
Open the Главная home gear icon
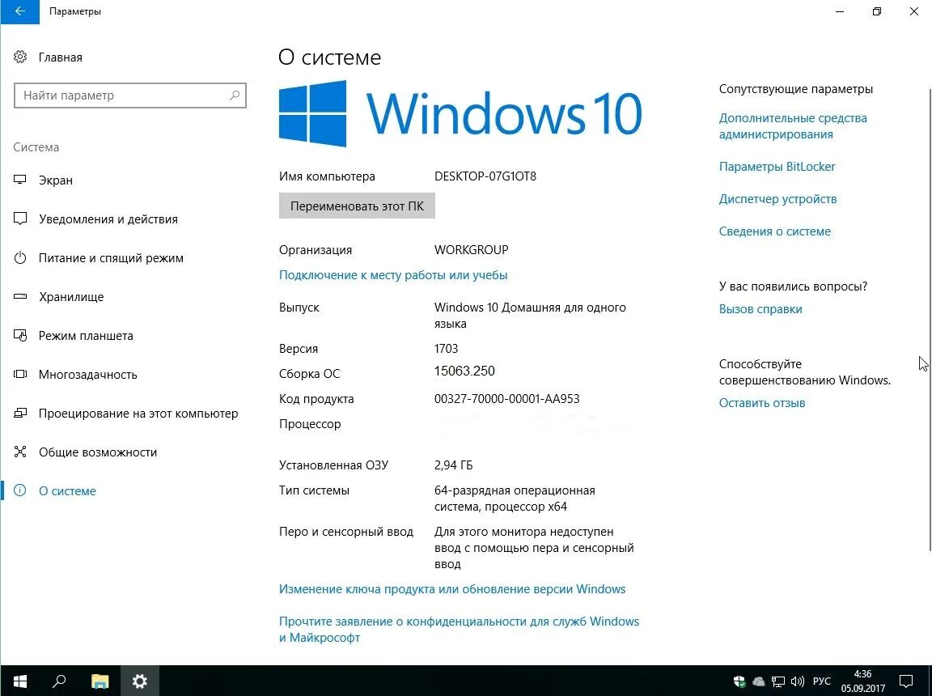(x=20, y=57)
